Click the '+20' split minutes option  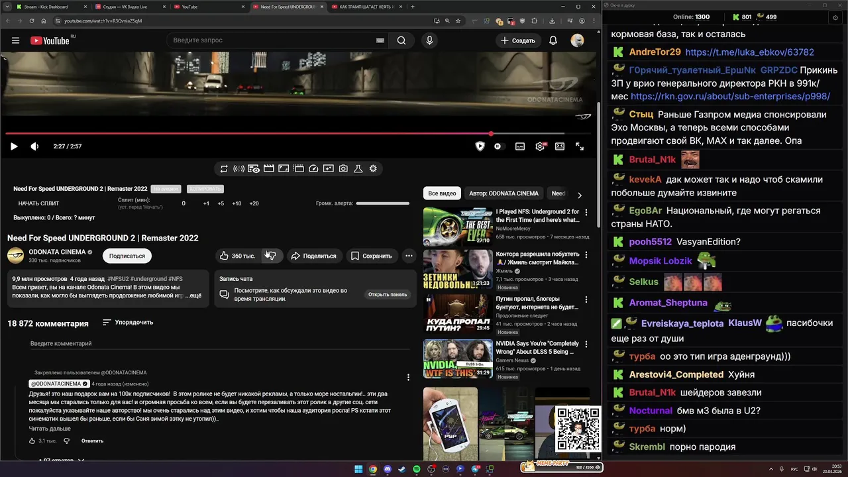point(254,203)
